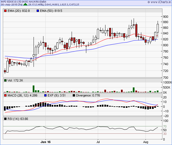Viewport: 172px width, 145px height.
Task: Click the 1000K volume axis label
Action: pyautogui.click(x=167, y=82)
